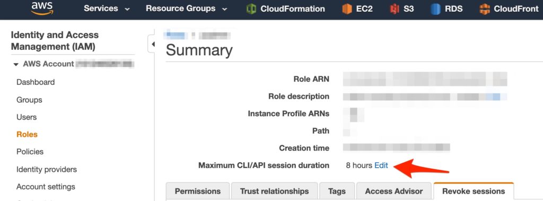Open the Tags tab

point(337,191)
